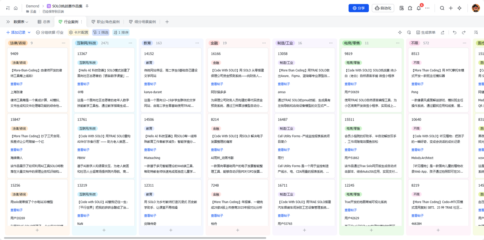The width and height of the screenshot is (484, 240).
Task: Open the history clock icon
Action: pos(409,33)
